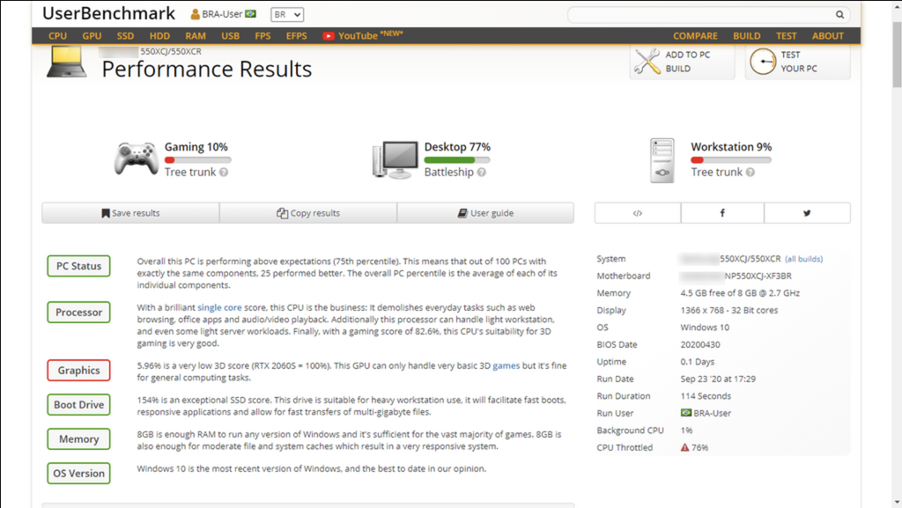The width and height of the screenshot is (902, 508).
Task: Click the Workstation tower icon
Action: pyautogui.click(x=662, y=160)
